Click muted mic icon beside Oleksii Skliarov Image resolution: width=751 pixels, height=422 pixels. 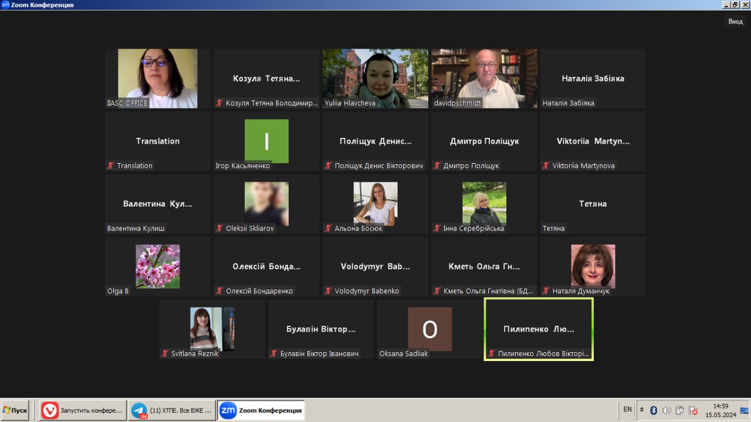(219, 228)
